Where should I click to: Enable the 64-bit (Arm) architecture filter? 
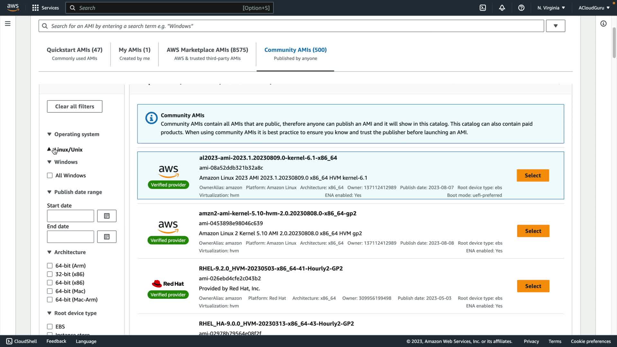[x=50, y=266]
